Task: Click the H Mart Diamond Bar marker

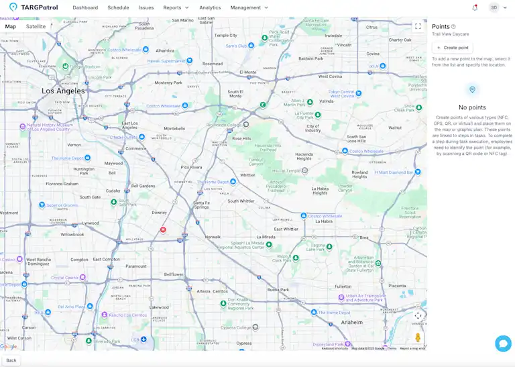Action: click(418, 172)
